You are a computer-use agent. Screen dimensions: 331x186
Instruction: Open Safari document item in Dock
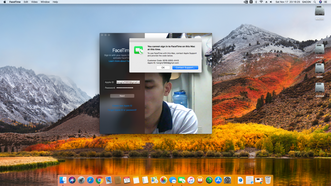point(240,180)
